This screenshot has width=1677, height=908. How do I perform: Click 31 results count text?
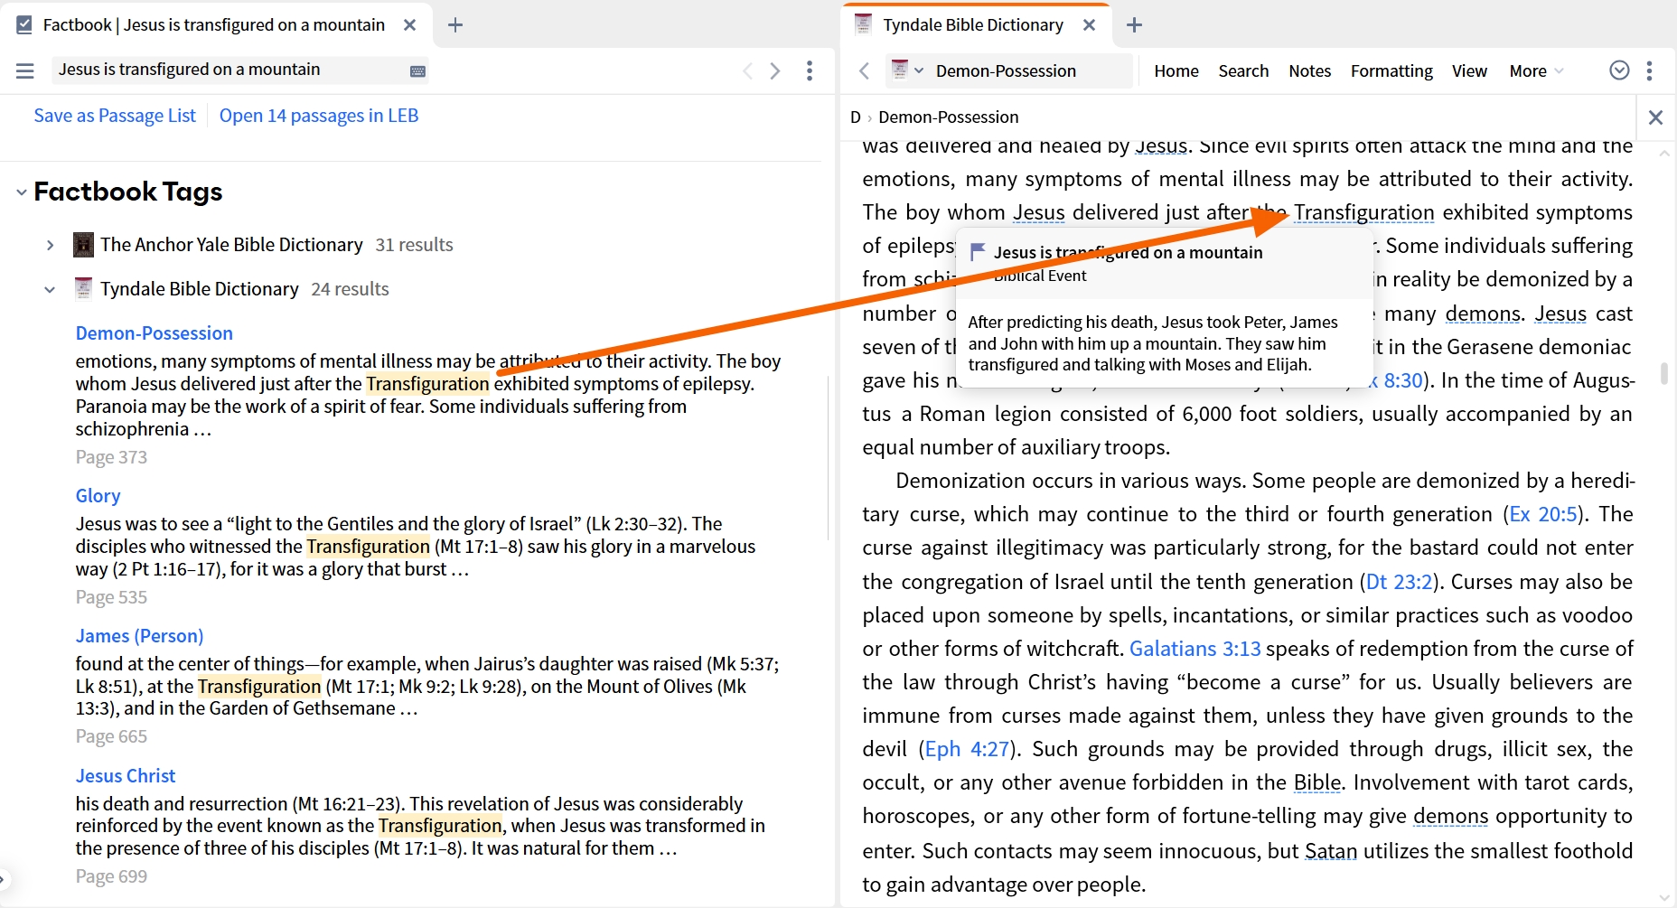(415, 245)
